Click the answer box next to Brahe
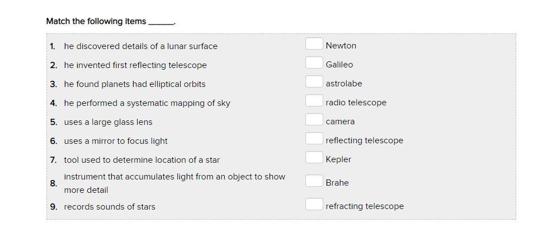This screenshot has height=233, width=538. (314, 181)
